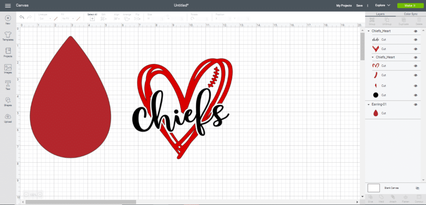Open the Edit dropdown
The width and height of the screenshot is (426, 205).
pyautogui.click(x=104, y=19)
